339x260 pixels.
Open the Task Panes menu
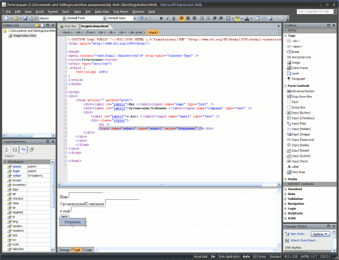pos(121,11)
